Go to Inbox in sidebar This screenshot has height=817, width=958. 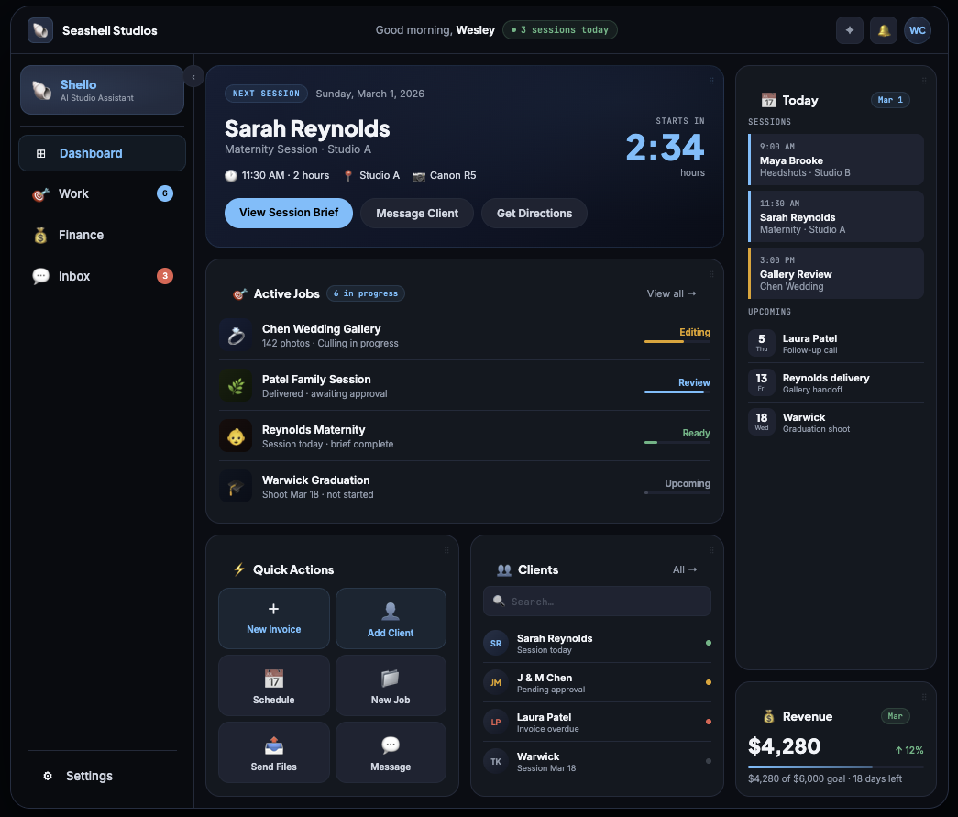coord(102,276)
